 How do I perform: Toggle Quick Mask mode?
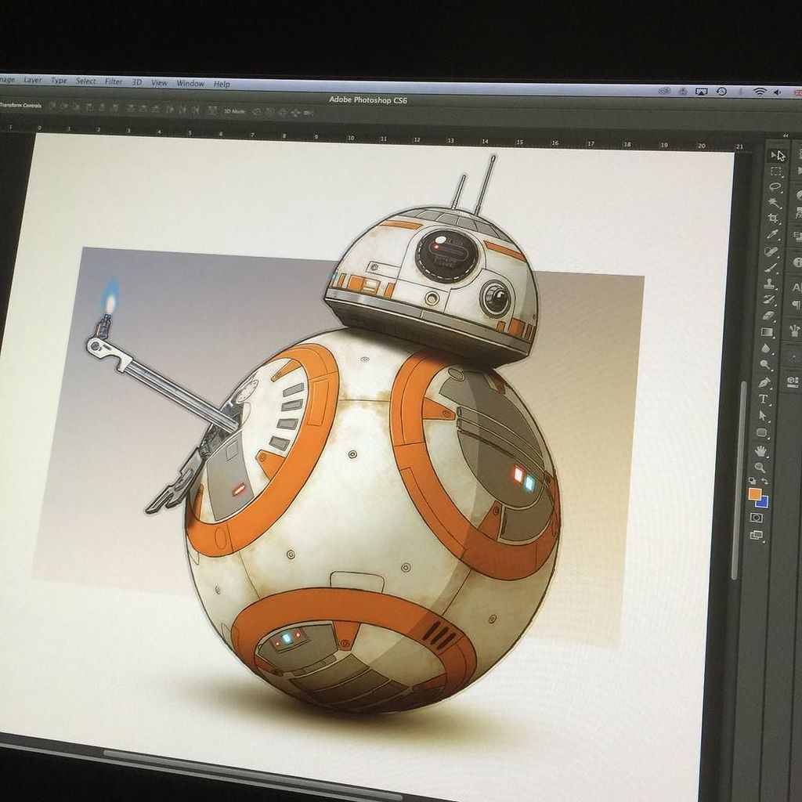coord(757,518)
